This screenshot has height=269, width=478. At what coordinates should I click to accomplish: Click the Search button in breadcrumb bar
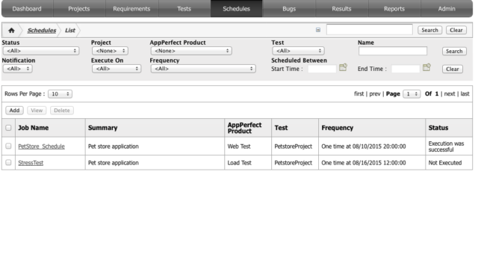429,30
